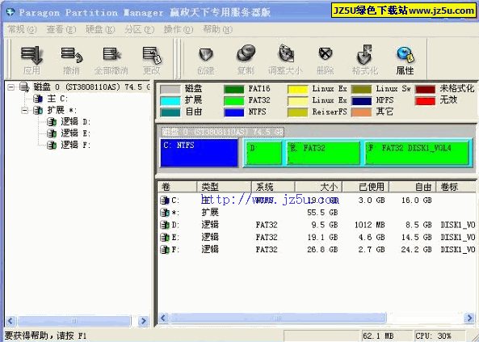Sort by the 类型 column header
Viewport: 479px width, 342px height.
(x=224, y=187)
